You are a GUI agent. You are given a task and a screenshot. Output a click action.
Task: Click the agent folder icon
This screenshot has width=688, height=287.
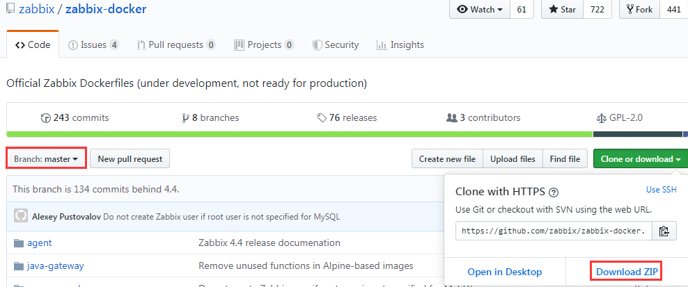18,243
